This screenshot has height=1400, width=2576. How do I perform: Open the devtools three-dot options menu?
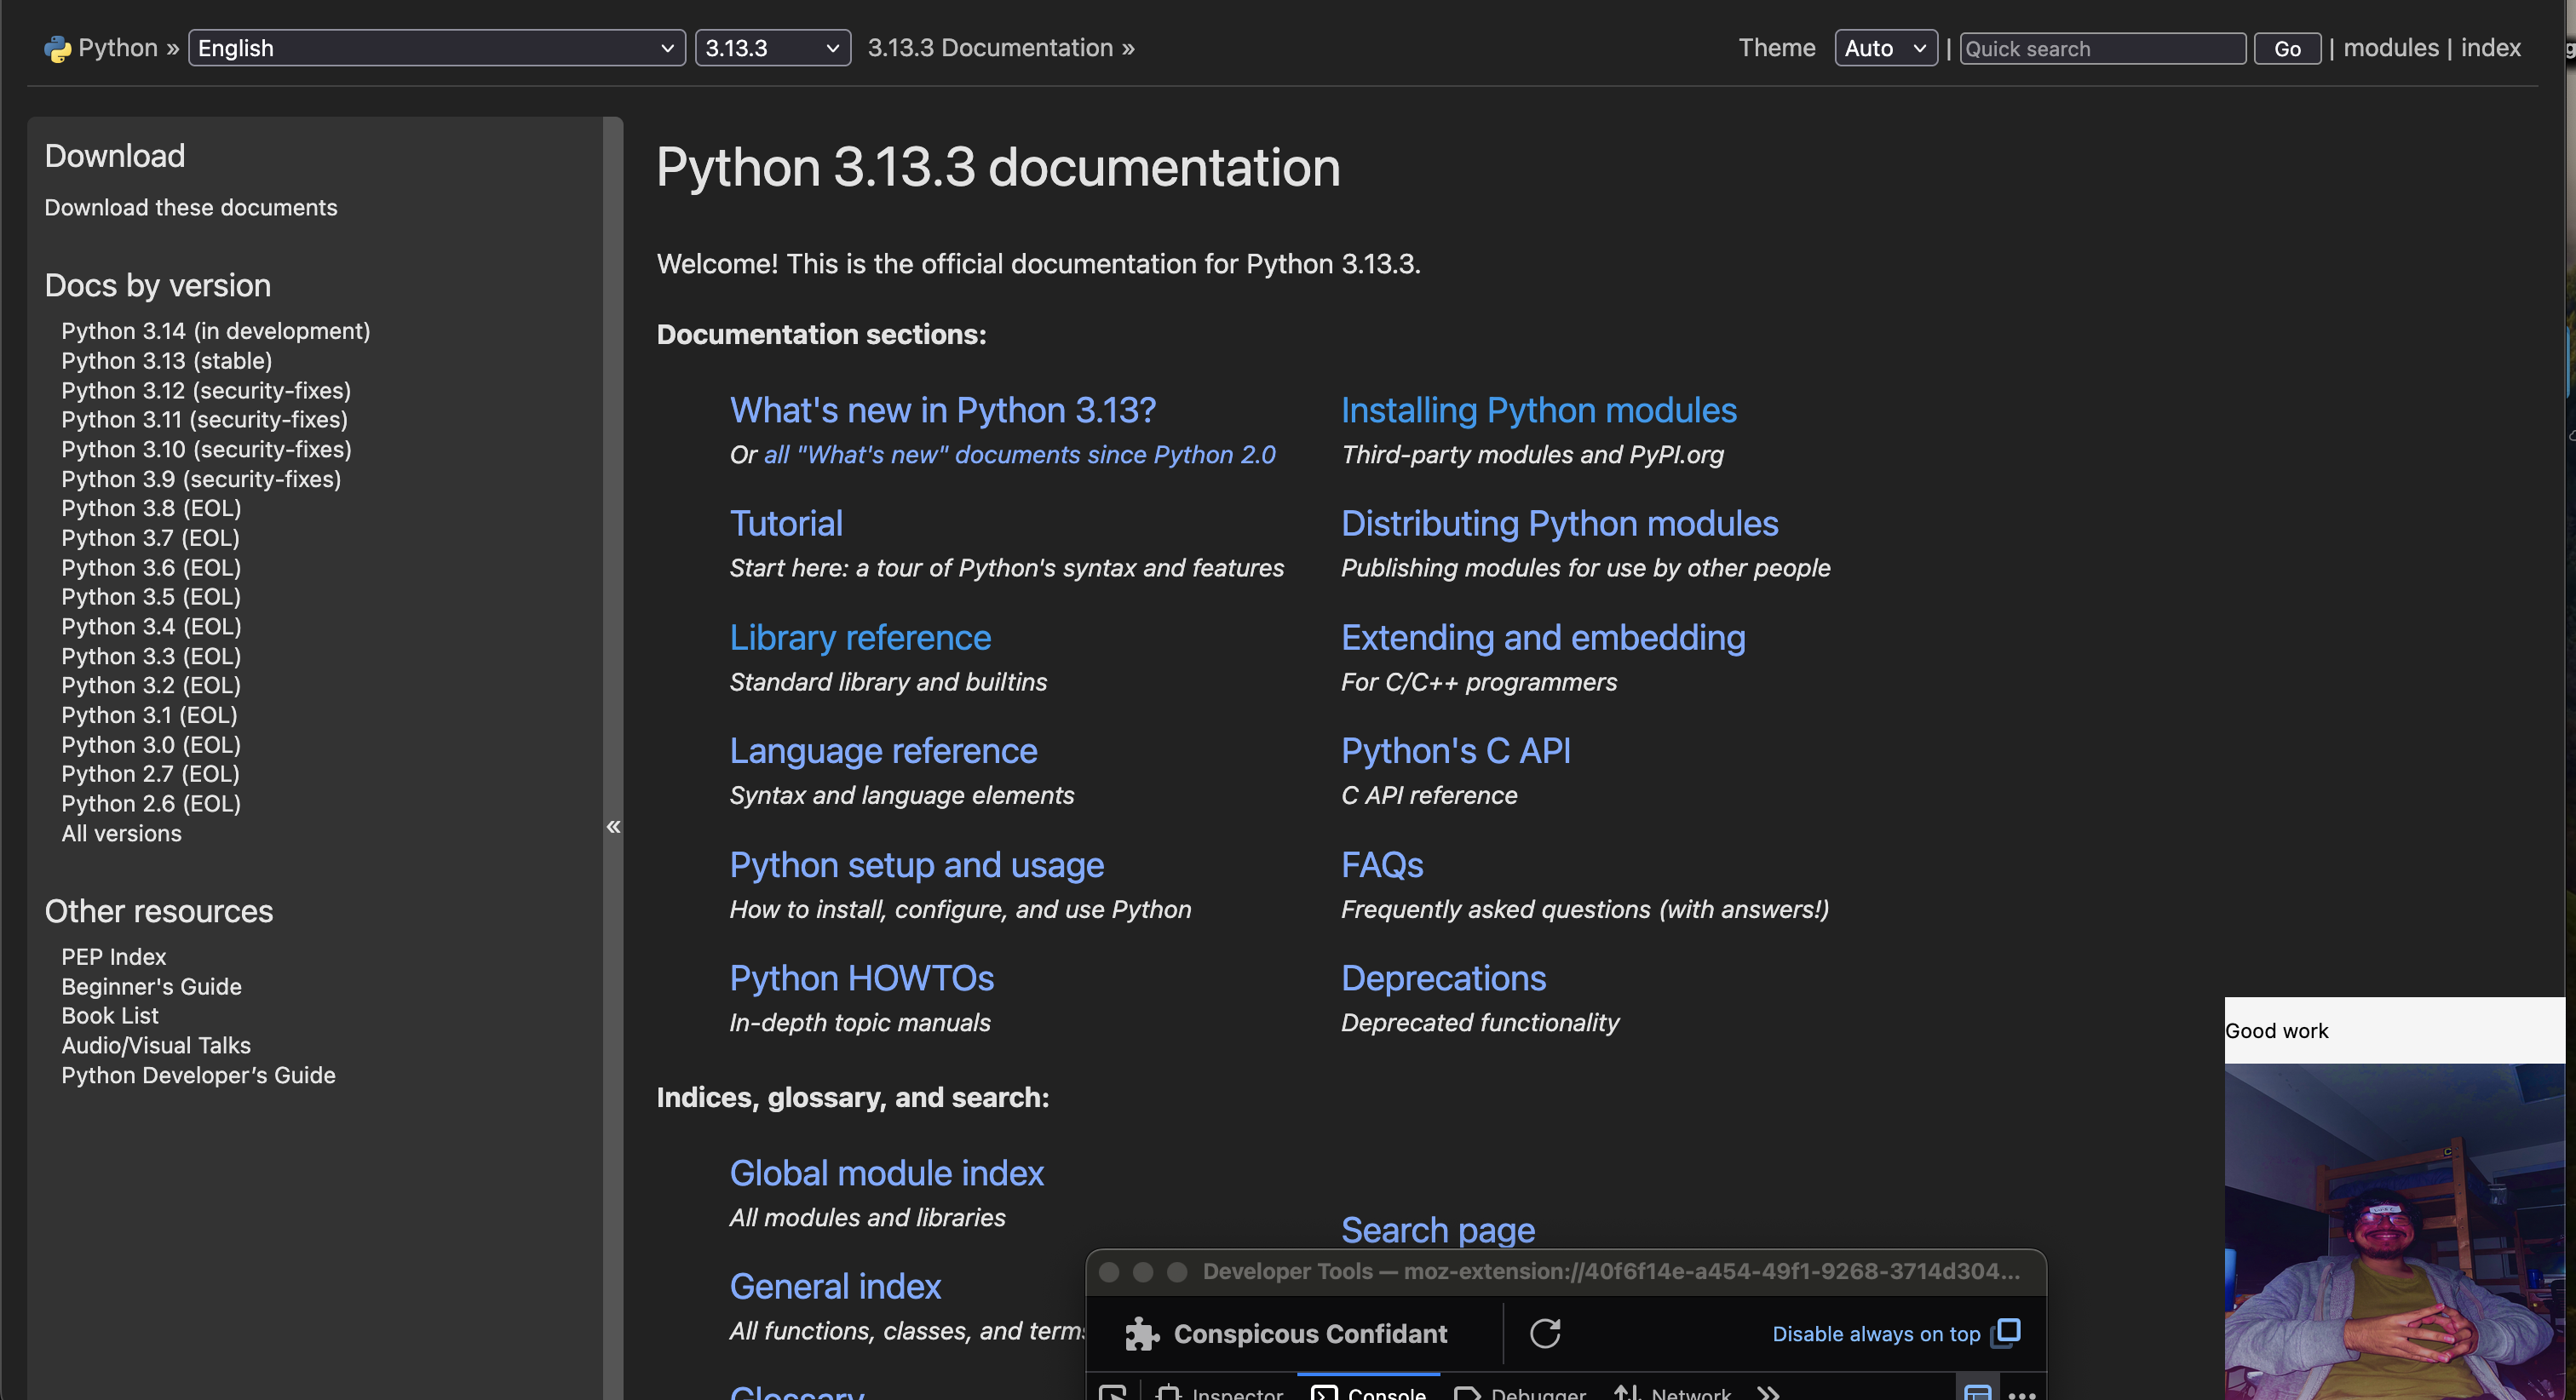(x=2021, y=1393)
